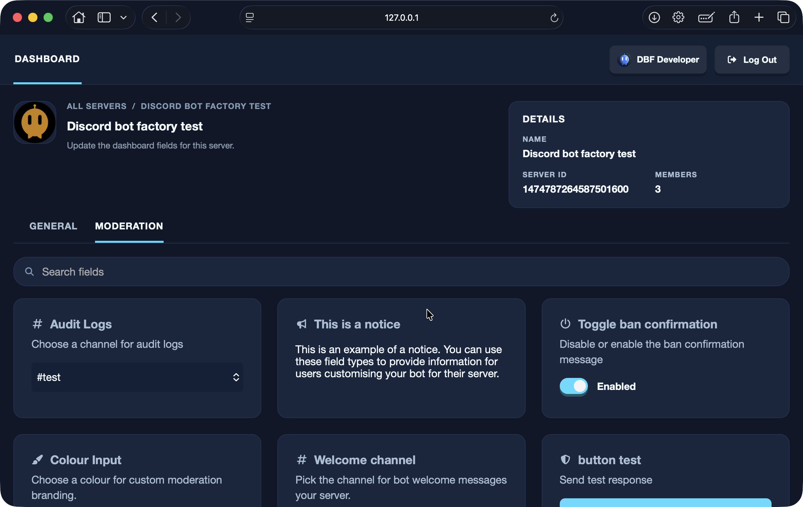The height and width of the screenshot is (507, 803).
Task: Follow the DISCORD BOT FACTORY TEST breadcrumb
Action: (206, 106)
